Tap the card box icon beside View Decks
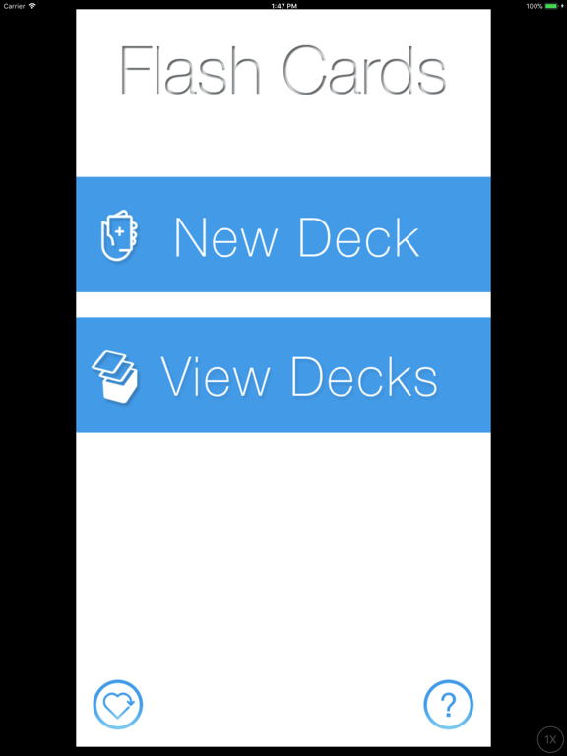 [x=115, y=377]
